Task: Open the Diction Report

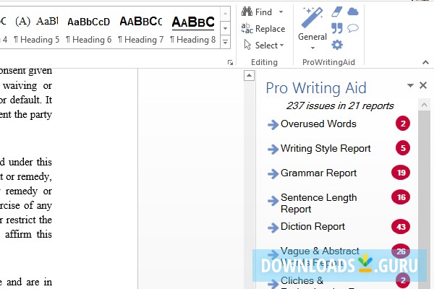Action: [312, 226]
